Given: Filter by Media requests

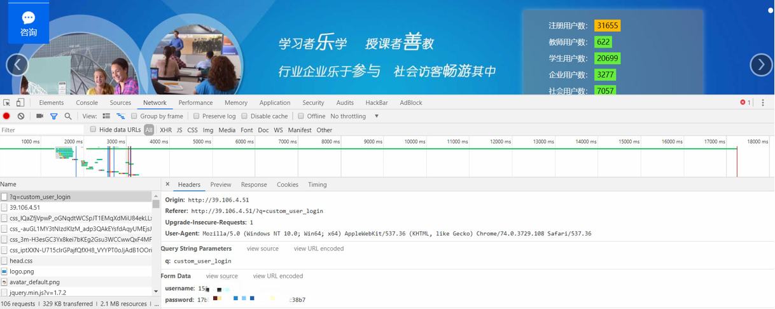Looking at the screenshot, I should [x=227, y=130].
